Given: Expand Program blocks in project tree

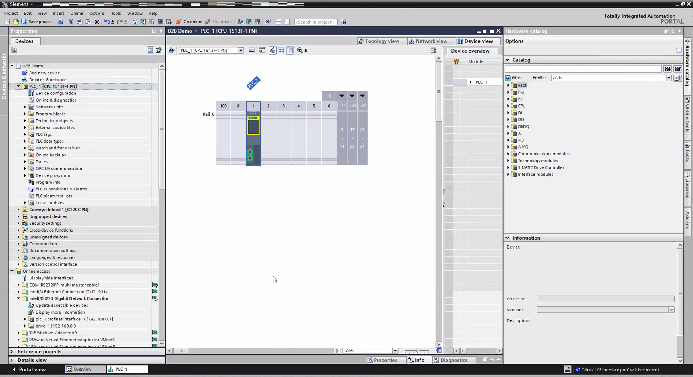Looking at the screenshot, I should click(25, 114).
